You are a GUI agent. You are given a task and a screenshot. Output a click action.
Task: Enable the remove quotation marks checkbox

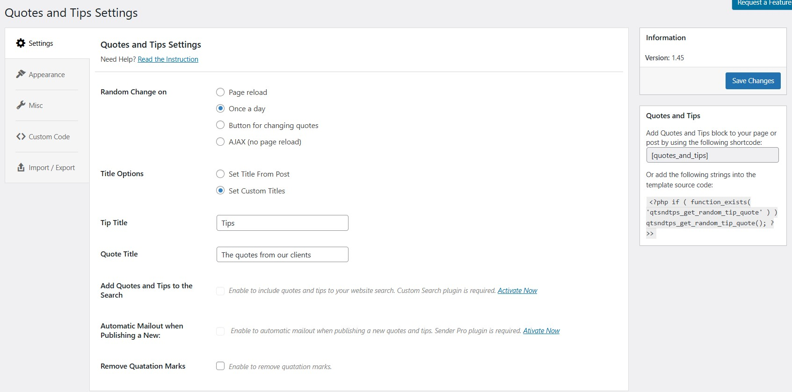(220, 366)
